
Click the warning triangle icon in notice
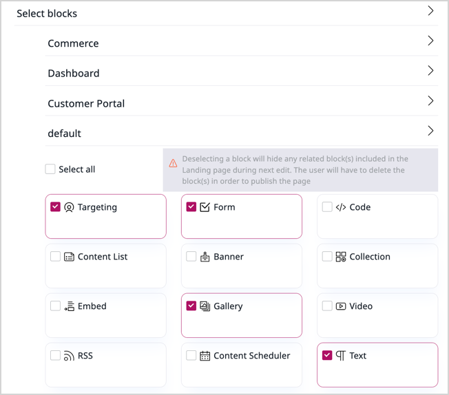(x=173, y=164)
